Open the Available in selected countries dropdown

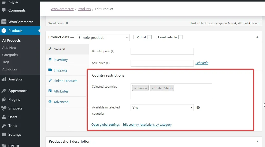(162, 108)
